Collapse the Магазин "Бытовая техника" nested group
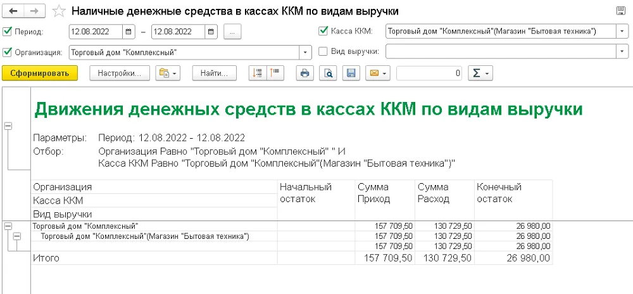This screenshot has width=633, height=294. pos(16,237)
